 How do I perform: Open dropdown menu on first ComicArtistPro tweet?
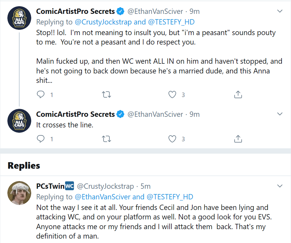pyautogui.click(x=280, y=11)
